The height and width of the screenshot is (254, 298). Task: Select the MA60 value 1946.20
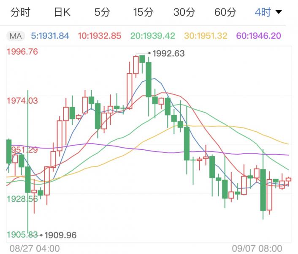click(x=259, y=36)
